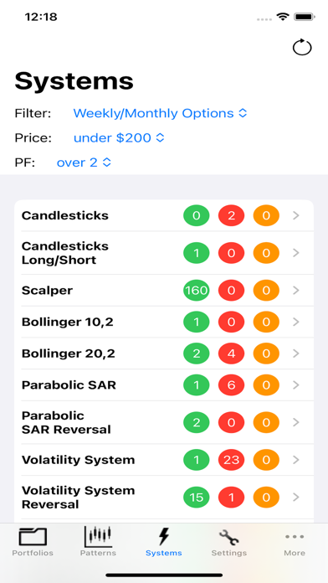This screenshot has height=583, width=328.
Task: Expand the Bollinger 20,2 row chevron
Action: click(x=296, y=353)
